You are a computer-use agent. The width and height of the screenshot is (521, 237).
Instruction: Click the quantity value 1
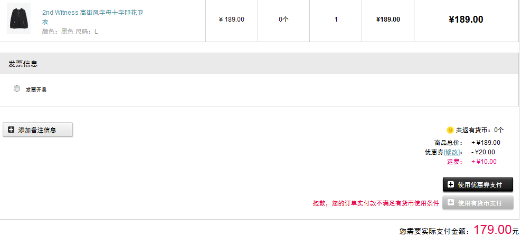click(x=336, y=19)
